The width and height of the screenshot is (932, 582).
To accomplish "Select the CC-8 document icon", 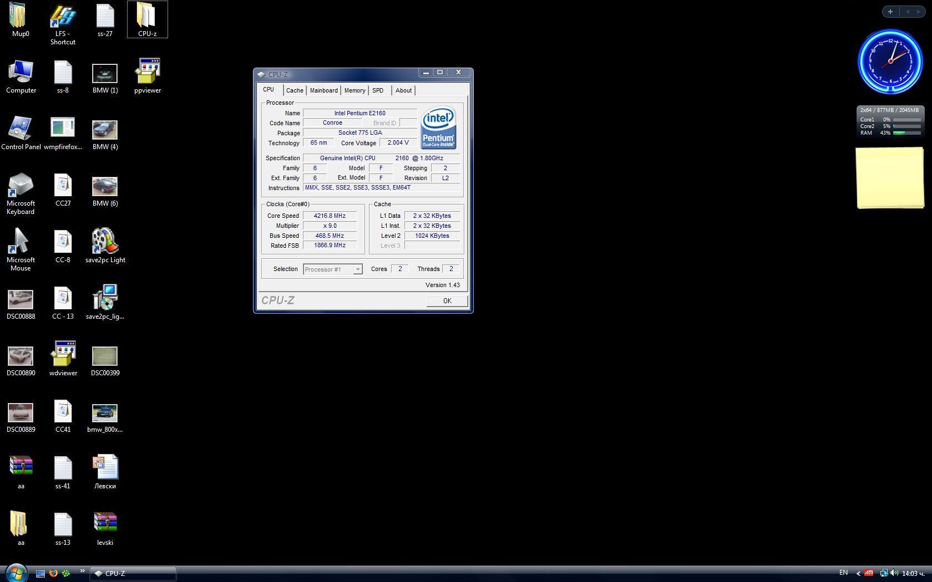I will [63, 242].
